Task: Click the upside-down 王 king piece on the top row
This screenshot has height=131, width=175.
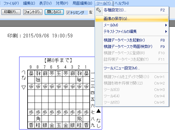Action: point(59,73)
